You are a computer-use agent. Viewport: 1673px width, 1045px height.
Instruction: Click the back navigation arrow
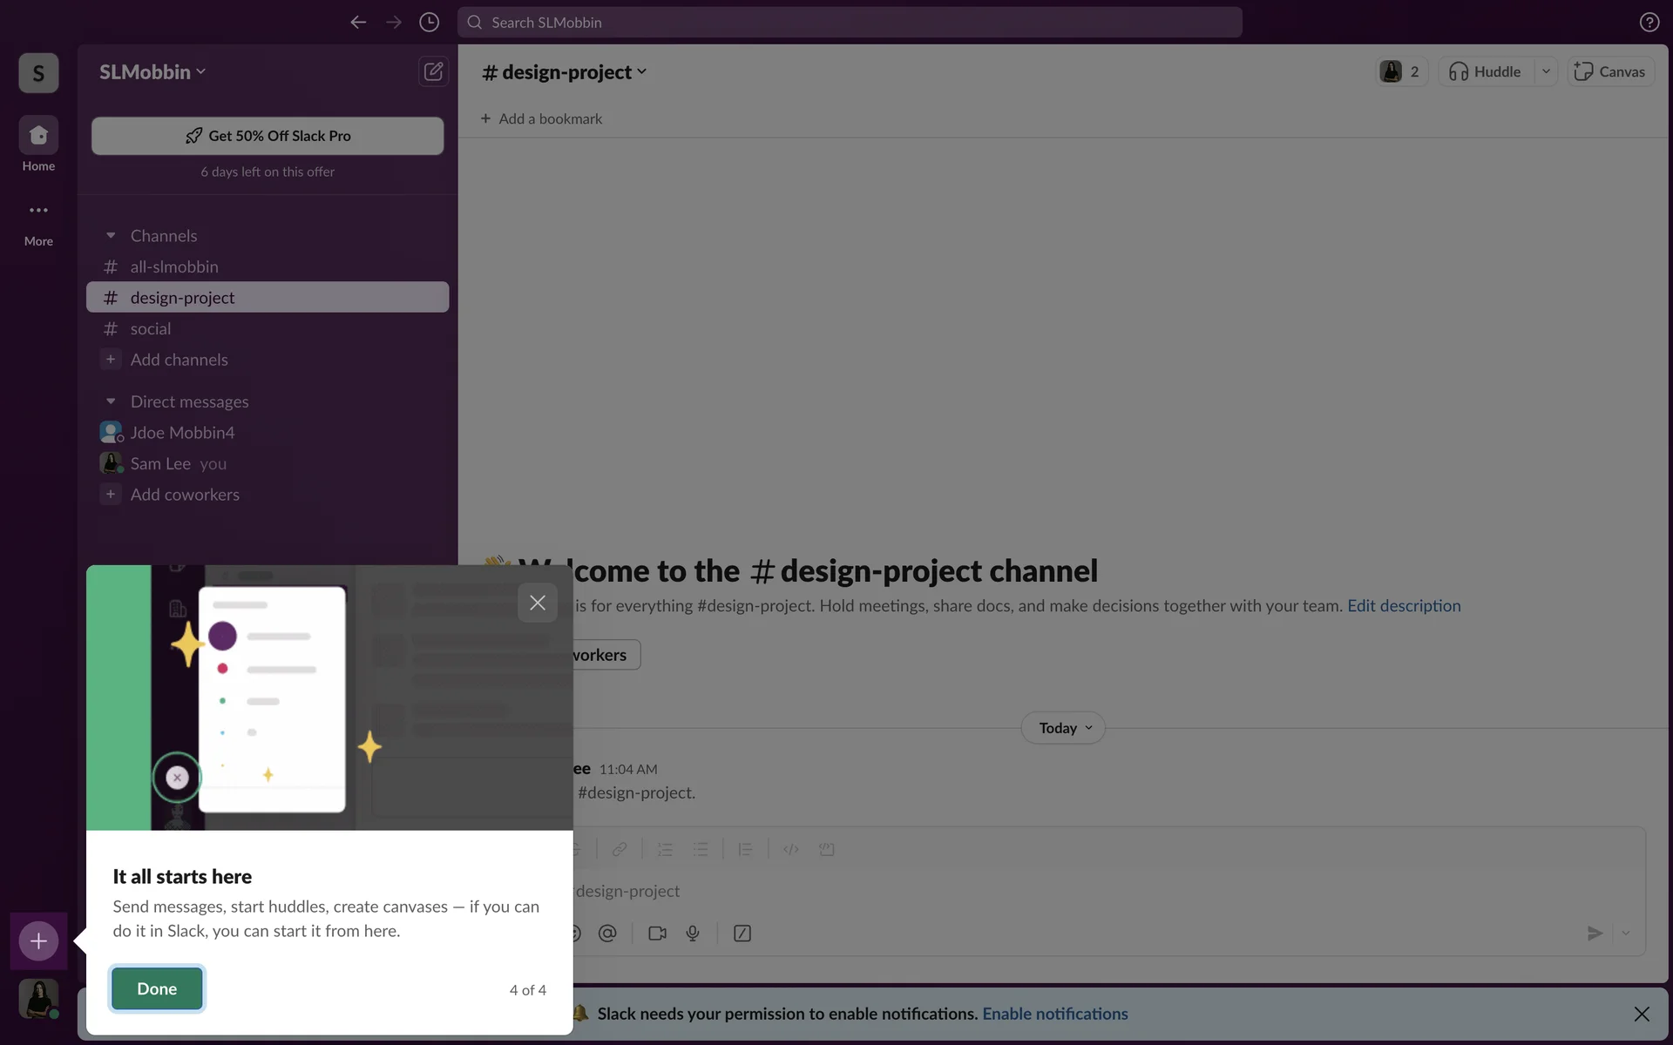(x=358, y=23)
